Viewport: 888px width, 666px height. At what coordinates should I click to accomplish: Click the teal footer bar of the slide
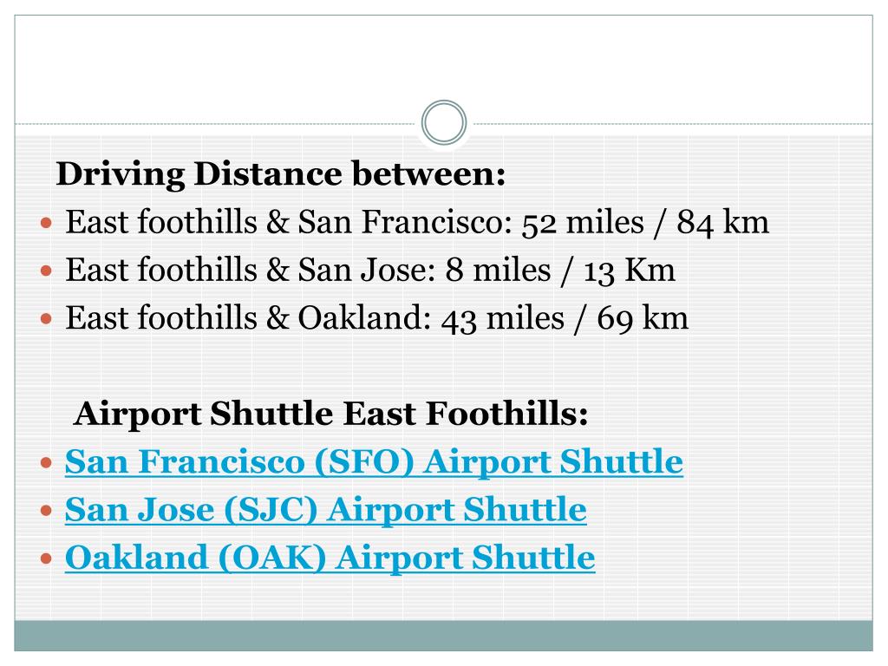coord(443,636)
